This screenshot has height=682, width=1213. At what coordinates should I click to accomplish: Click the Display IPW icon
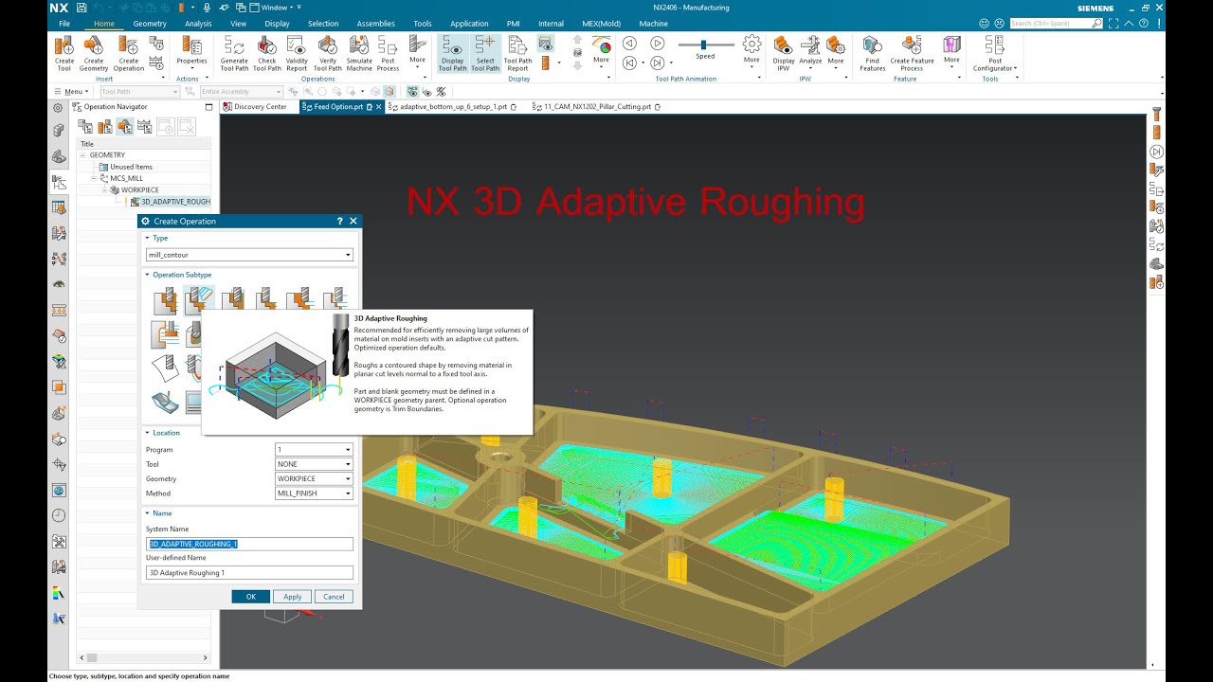784,53
